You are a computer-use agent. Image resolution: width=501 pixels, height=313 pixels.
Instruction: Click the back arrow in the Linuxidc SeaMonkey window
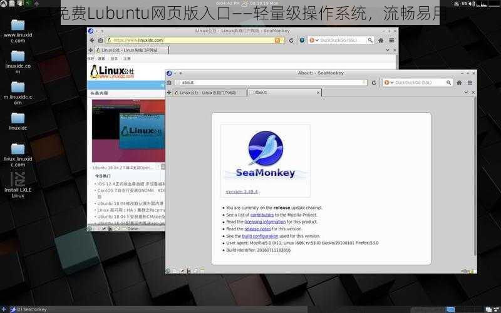[92, 40]
